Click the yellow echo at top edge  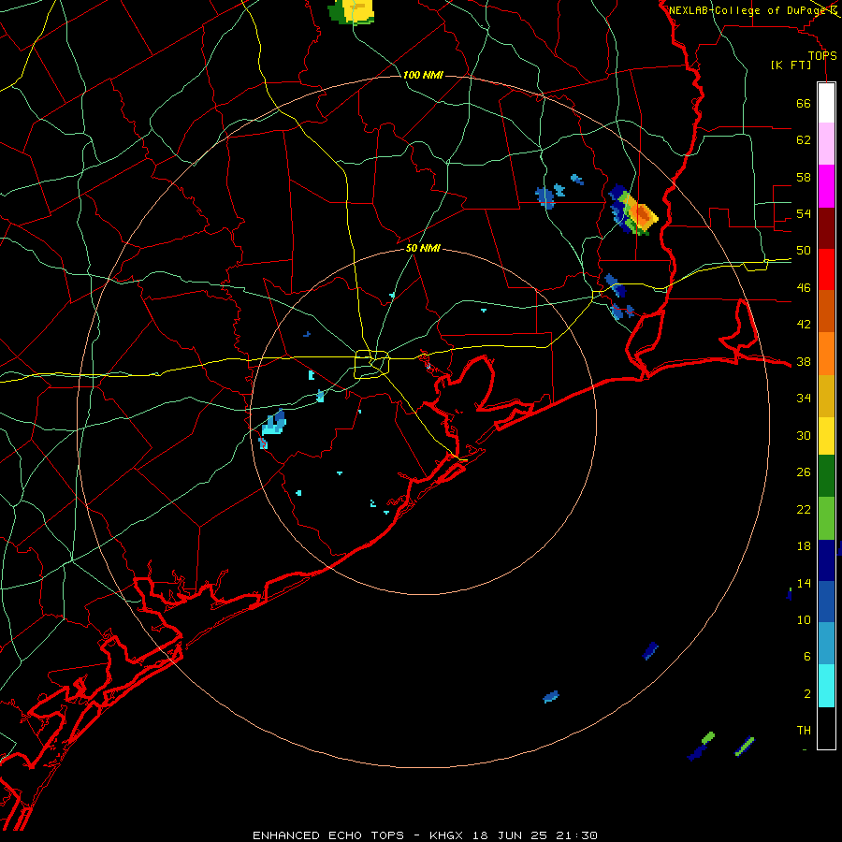click(357, 10)
